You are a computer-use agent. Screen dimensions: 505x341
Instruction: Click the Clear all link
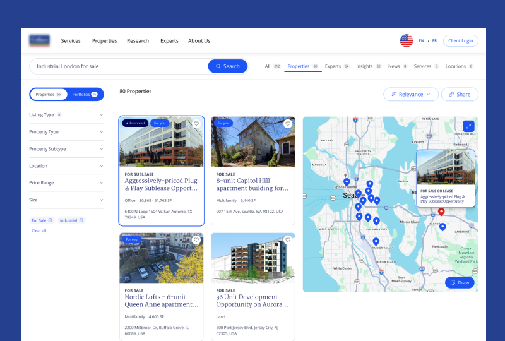tap(39, 230)
